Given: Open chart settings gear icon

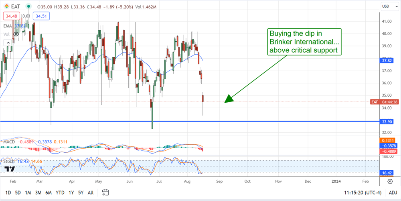Looking at the screenshot, I should (390, 181).
